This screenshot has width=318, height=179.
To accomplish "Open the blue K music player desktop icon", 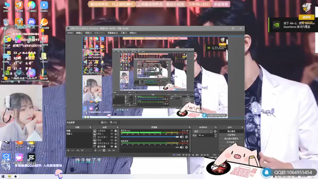I will click(x=44, y=7).
